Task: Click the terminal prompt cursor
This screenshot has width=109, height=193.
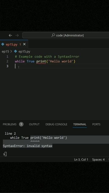Action: tap(5, 154)
